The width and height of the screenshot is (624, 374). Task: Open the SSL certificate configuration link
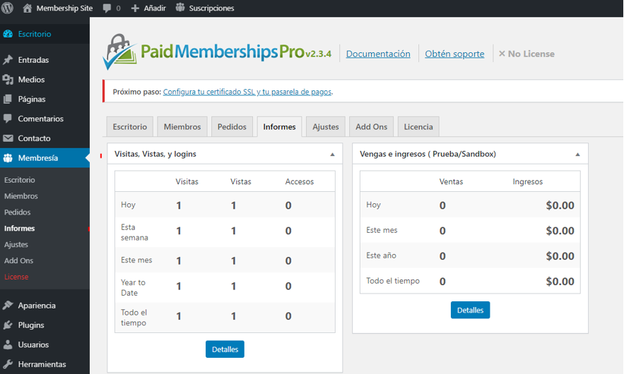point(247,92)
